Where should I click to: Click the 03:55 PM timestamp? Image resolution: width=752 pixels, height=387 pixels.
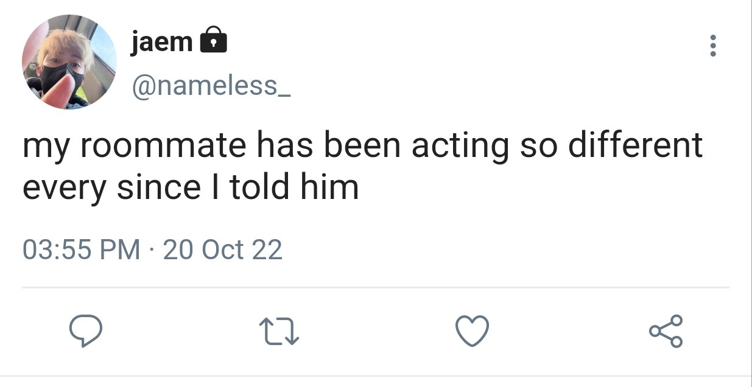pos(81,250)
